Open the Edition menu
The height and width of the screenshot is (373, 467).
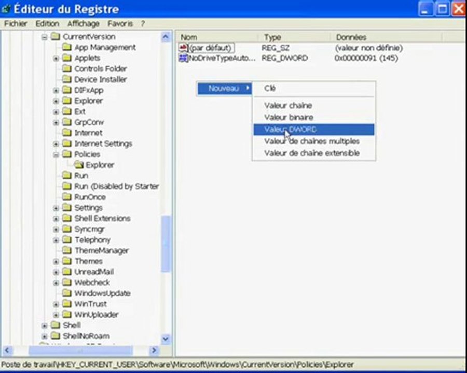pyautogui.click(x=47, y=23)
